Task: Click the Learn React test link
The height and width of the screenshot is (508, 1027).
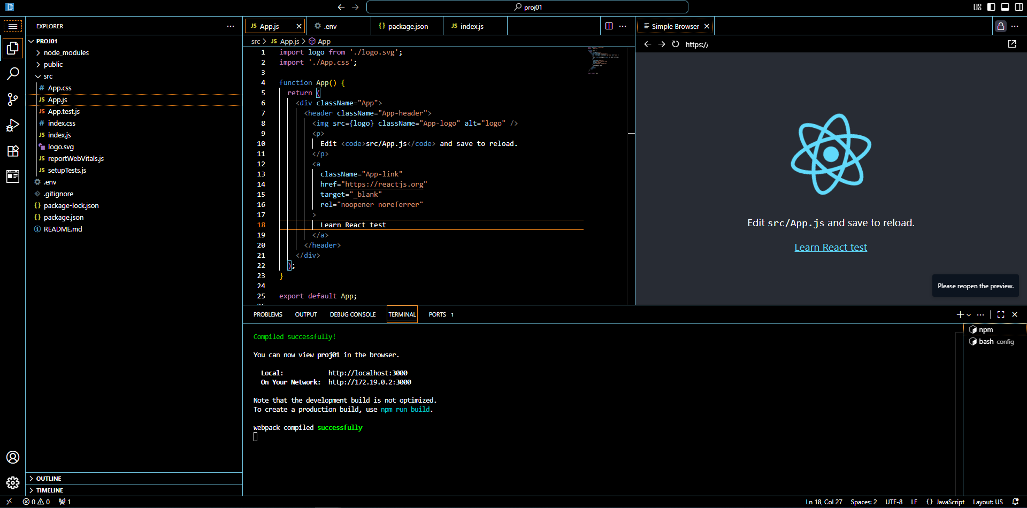Action: [x=830, y=248]
